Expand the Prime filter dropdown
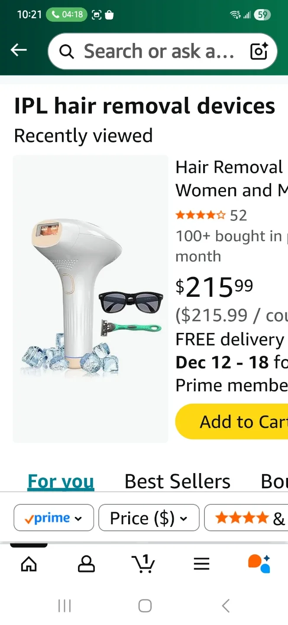Image resolution: width=288 pixels, height=625 pixels. 78,517
